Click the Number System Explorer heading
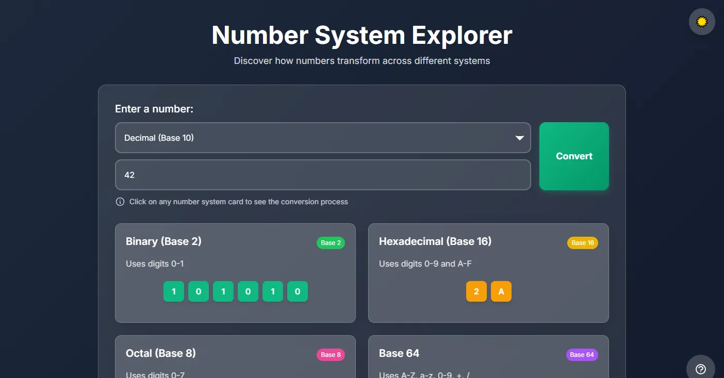The image size is (724, 378). tap(362, 36)
